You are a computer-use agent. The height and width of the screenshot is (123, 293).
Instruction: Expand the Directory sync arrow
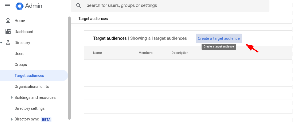(x=12, y=119)
